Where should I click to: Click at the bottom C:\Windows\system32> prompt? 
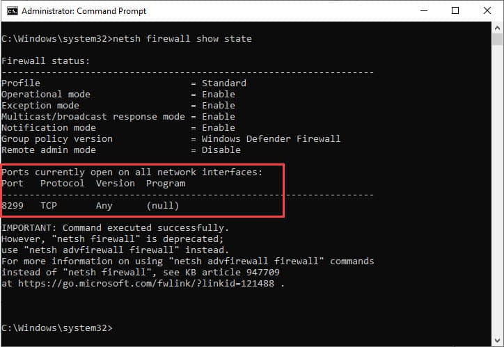point(57,328)
